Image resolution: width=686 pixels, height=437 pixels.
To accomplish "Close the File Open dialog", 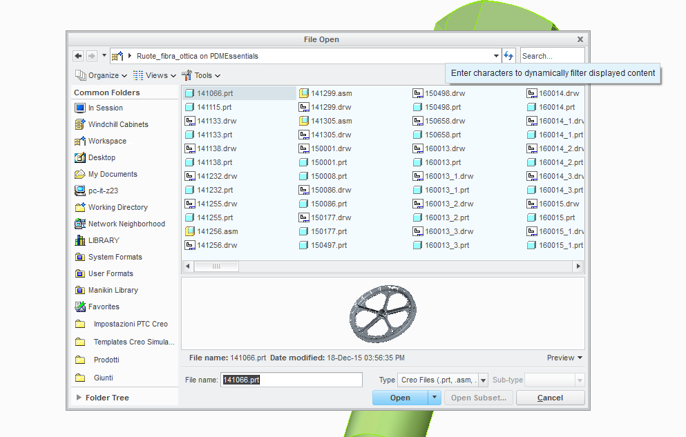I will tap(580, 39).
